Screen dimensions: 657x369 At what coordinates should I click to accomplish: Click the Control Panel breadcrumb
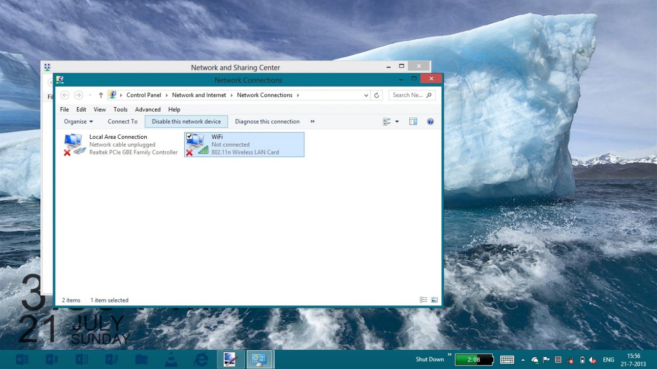[144, 95]
